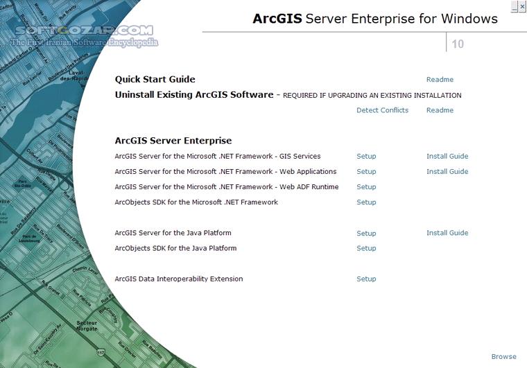Run Setup for .NET GIS Services
527x368 pixels.
pyautogui.click(x=366, y=157)
